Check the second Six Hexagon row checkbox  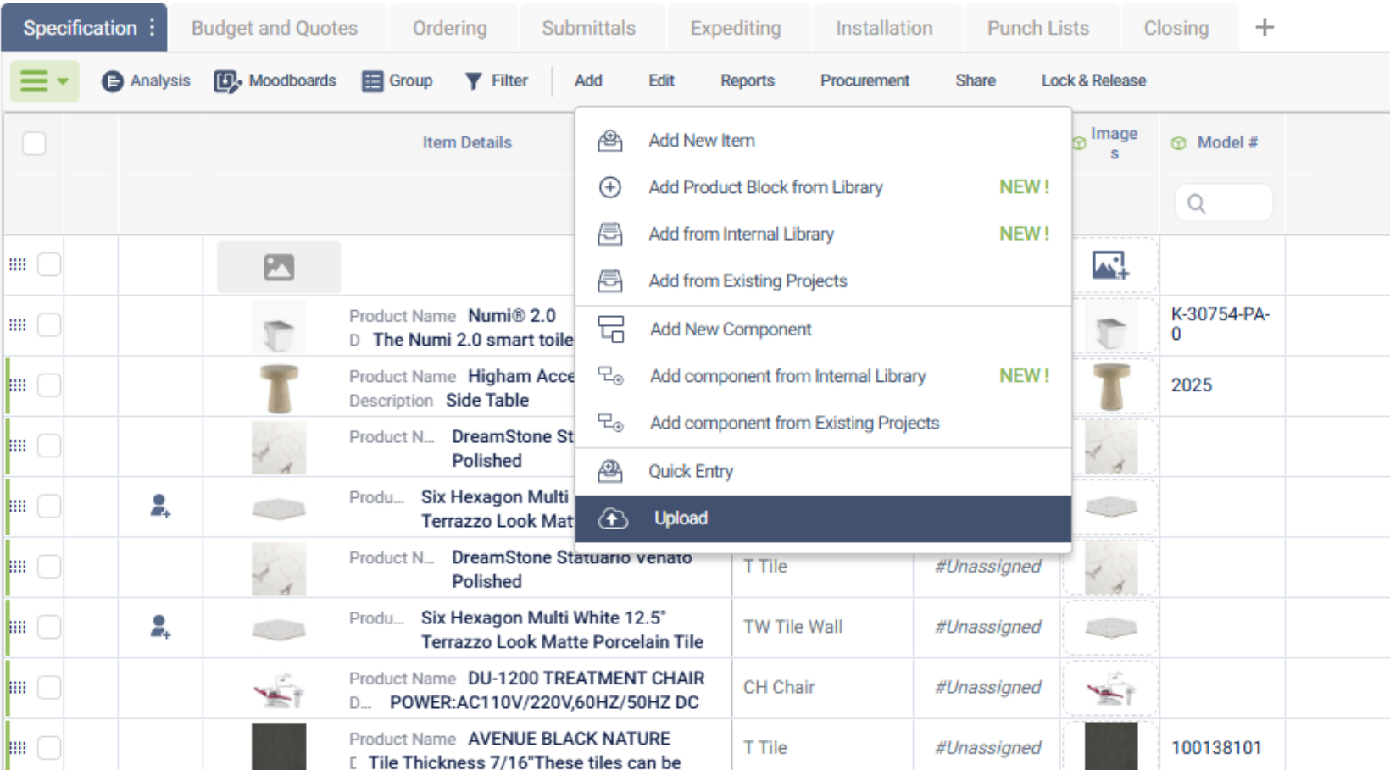coord(49,627)
